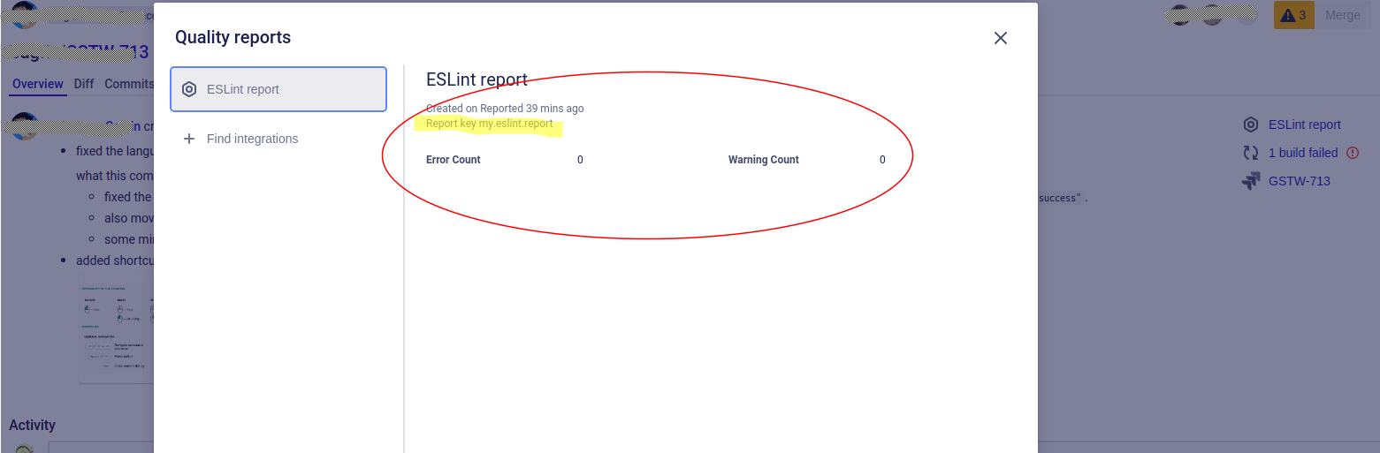The width and height of the screenshot is (1380, 453).
Task: Close the Quality reports dialog
Action: coord(1001,38)
